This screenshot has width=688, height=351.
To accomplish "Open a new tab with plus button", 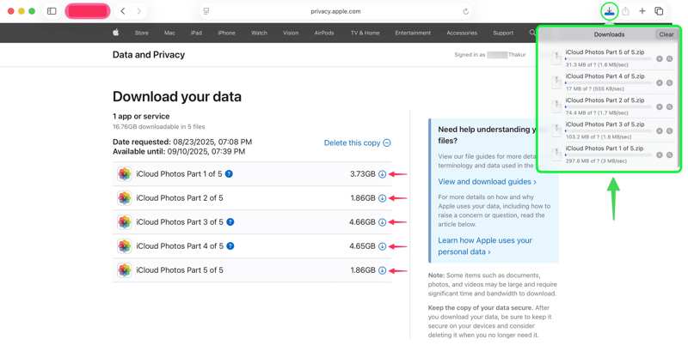I will [x=642, y=11].
